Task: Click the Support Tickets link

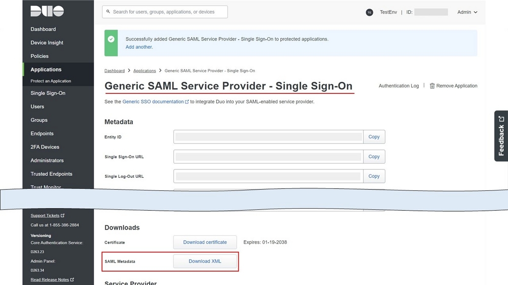Action: 47,216
